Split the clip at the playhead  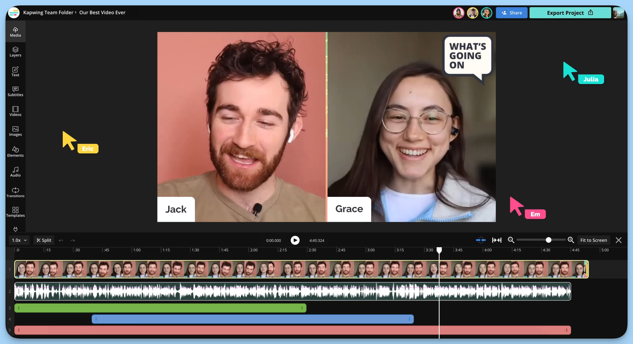[44, 240]
